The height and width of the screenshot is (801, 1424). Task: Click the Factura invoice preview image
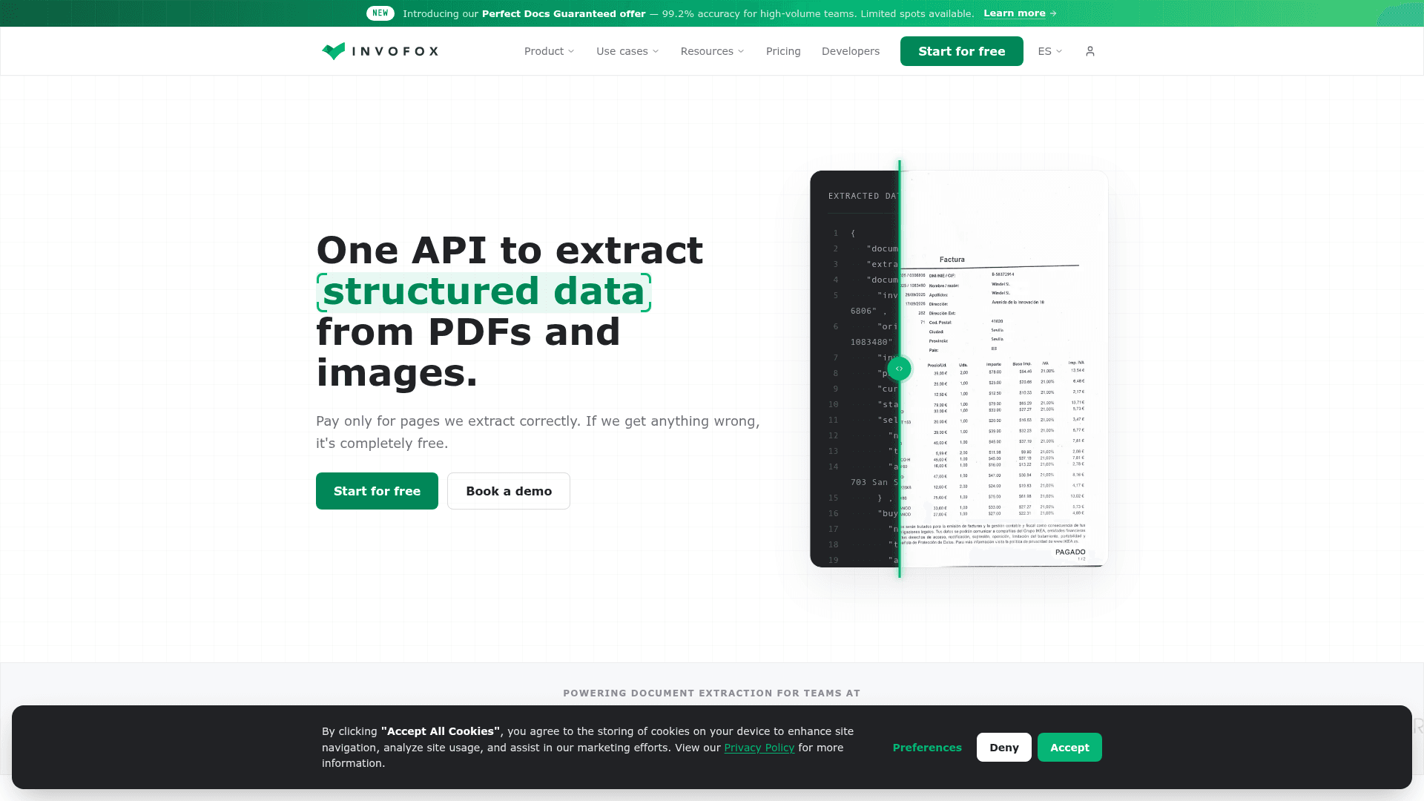(x=1004, y=369)
